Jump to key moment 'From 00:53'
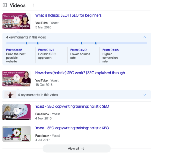Viewport: 181px width, 154px height. (14, 50)
